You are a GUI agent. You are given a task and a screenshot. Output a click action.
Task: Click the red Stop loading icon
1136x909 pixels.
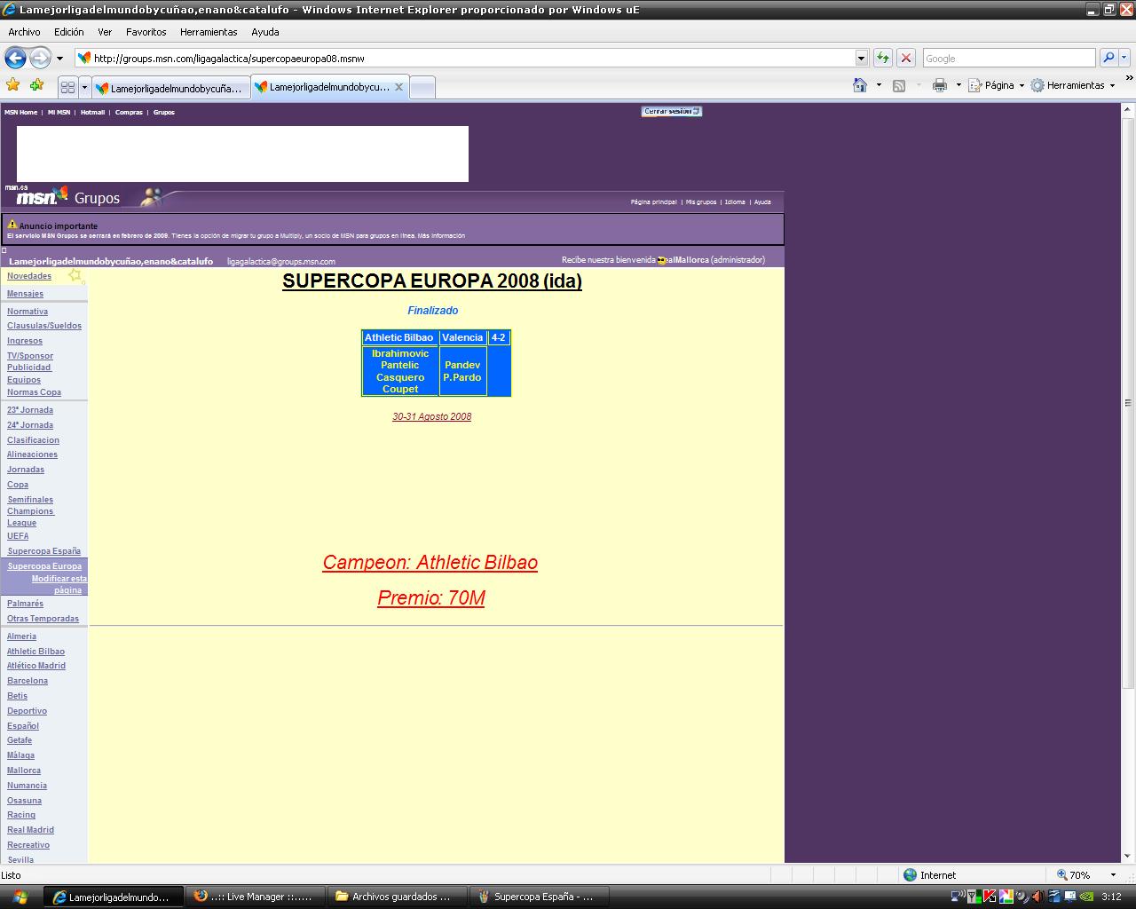[x=905, y=58]
